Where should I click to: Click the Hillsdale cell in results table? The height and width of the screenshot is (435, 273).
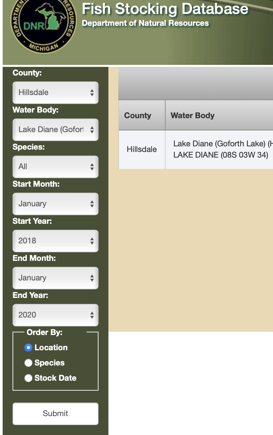(x=142, y=149)
